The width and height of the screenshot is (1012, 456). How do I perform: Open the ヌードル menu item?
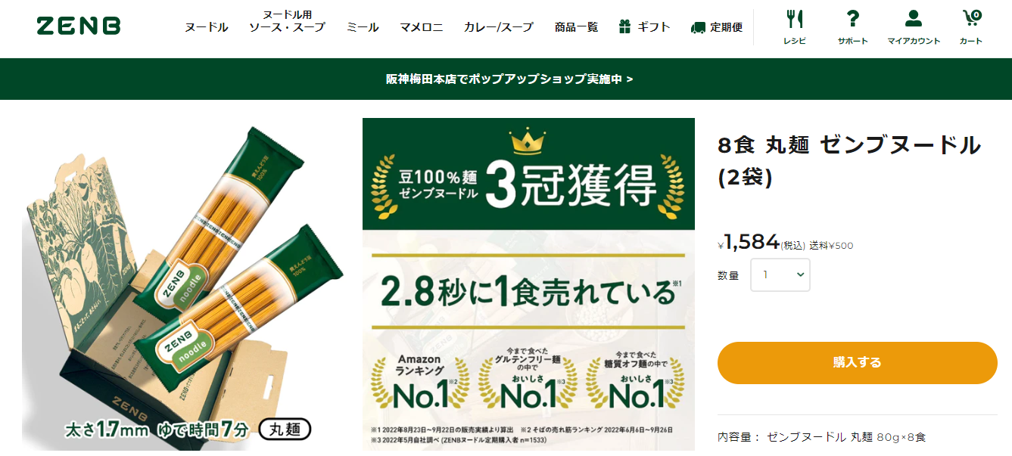click(x=207, y=27)
